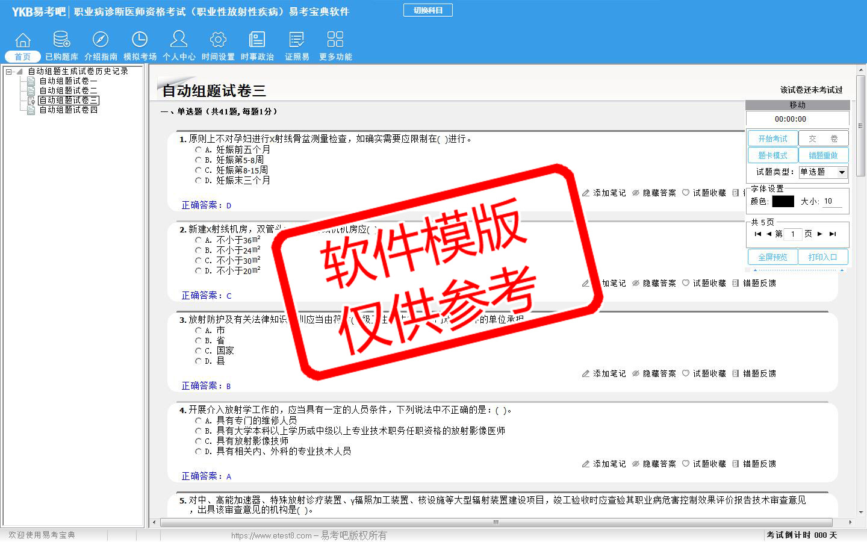Click the horizontal scrollbar thumb

[496, 522]
